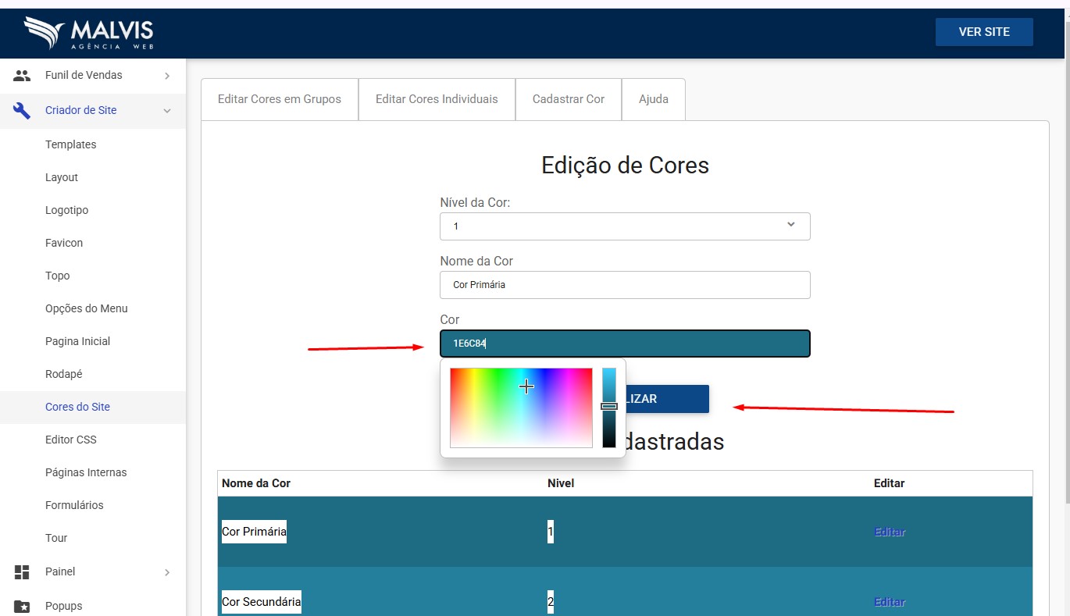Click the Funil de Vendas people icon
The height and width of the screenshot is (616, 1070).
(x=22, y=76)
